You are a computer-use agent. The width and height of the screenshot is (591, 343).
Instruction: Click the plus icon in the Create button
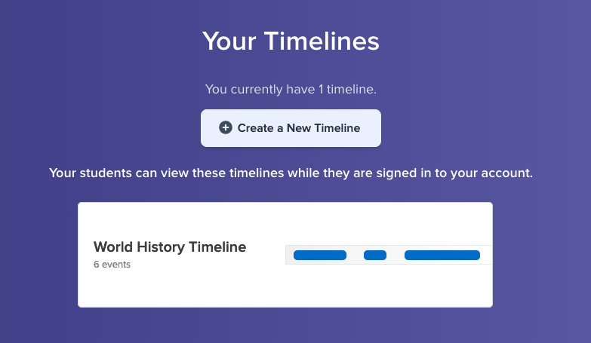point(226,127)
